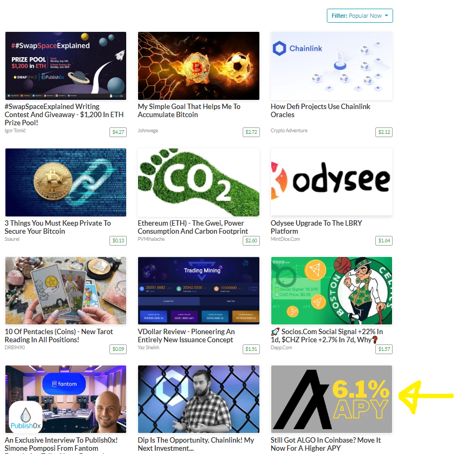The image size is (460, 454).
Task: Open the ALGO 6.1% APY thumbnail
Action: tap(332, 399)
